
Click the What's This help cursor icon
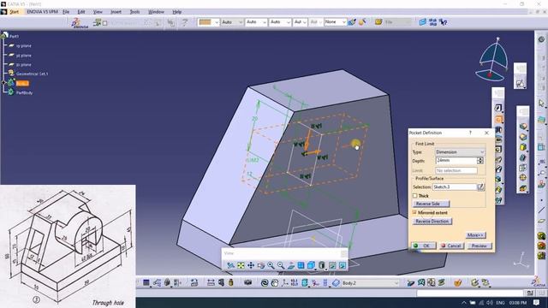tap(444, 22)
